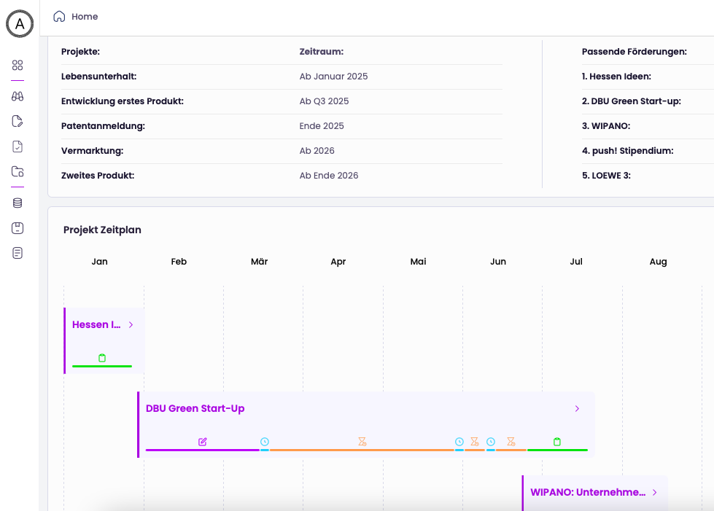Viewport: 714px width, 511px height.
Task: Open the dashboard grid icon in sidebar
Action: click(x=18, y=65)
